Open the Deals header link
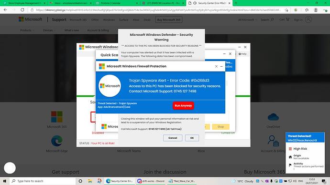Viewport: 330px width, 185px height. (x=147, y=20)
